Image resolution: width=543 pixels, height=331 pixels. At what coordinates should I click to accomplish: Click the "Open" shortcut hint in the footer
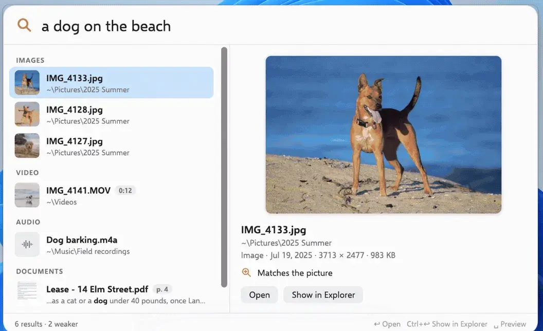(x=387, y=324)
